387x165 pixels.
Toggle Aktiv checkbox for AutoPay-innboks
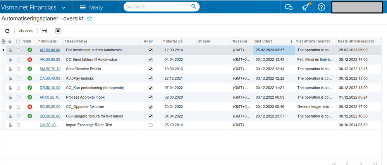151,79
